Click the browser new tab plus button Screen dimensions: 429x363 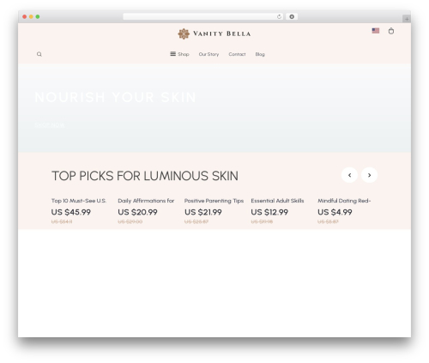(407, 19)
